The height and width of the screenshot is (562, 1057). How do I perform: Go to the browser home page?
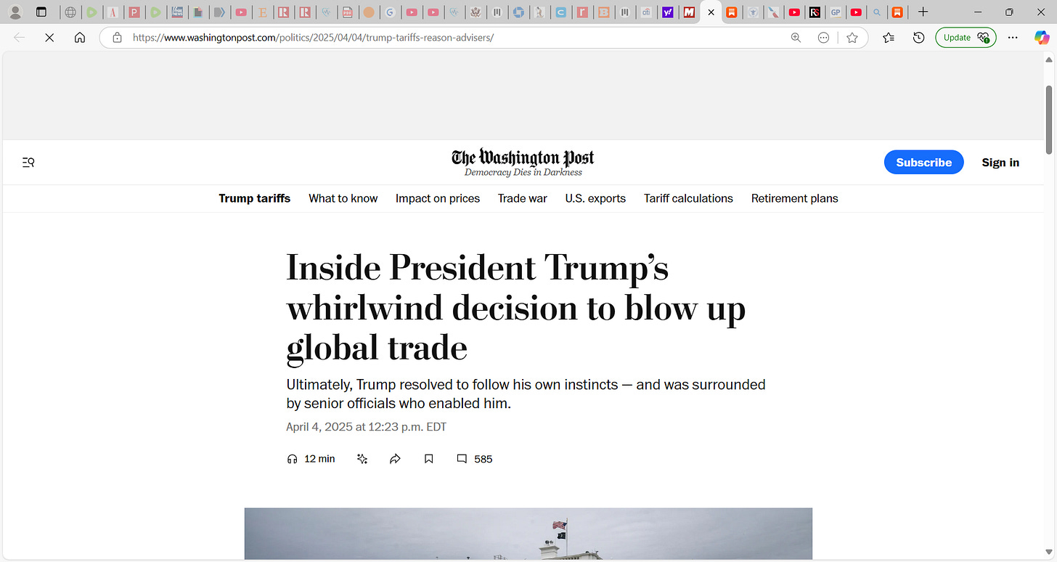point(80,38)
